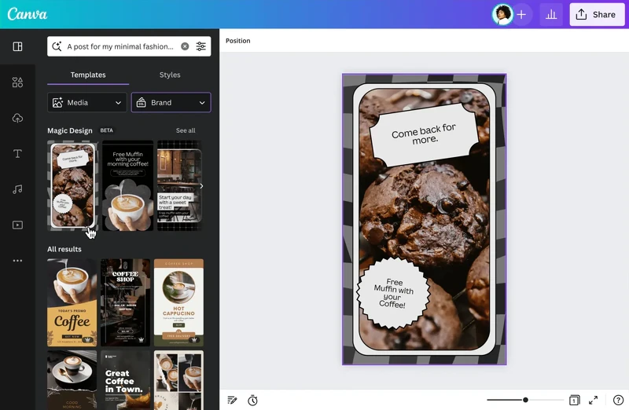The image size is (629, 410).
Task: Click the BETA badge
Action: coord(107,130)
